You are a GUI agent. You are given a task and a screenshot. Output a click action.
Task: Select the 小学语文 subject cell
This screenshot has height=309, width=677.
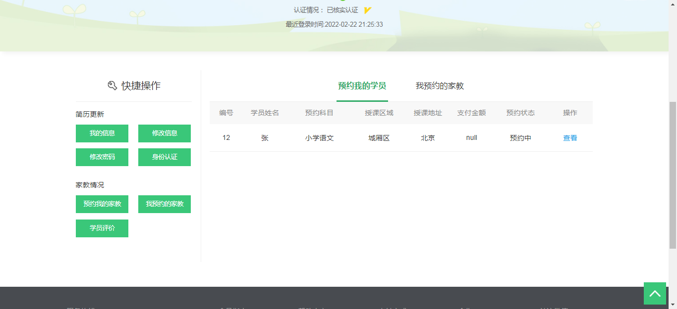click(x=319, y=138)
